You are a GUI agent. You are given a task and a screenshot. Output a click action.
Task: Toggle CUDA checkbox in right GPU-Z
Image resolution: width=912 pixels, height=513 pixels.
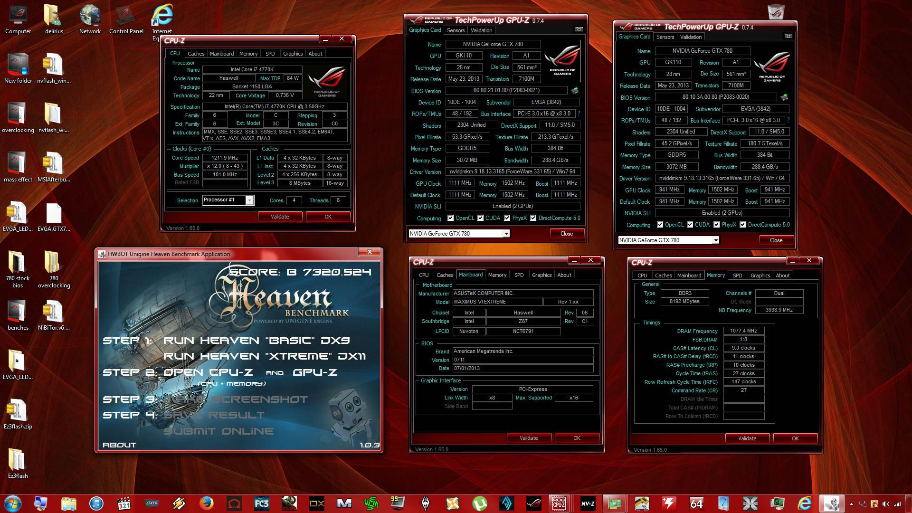690,225
